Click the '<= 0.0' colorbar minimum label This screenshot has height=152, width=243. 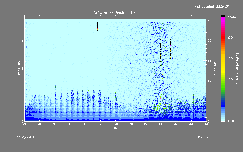[232, 121]
